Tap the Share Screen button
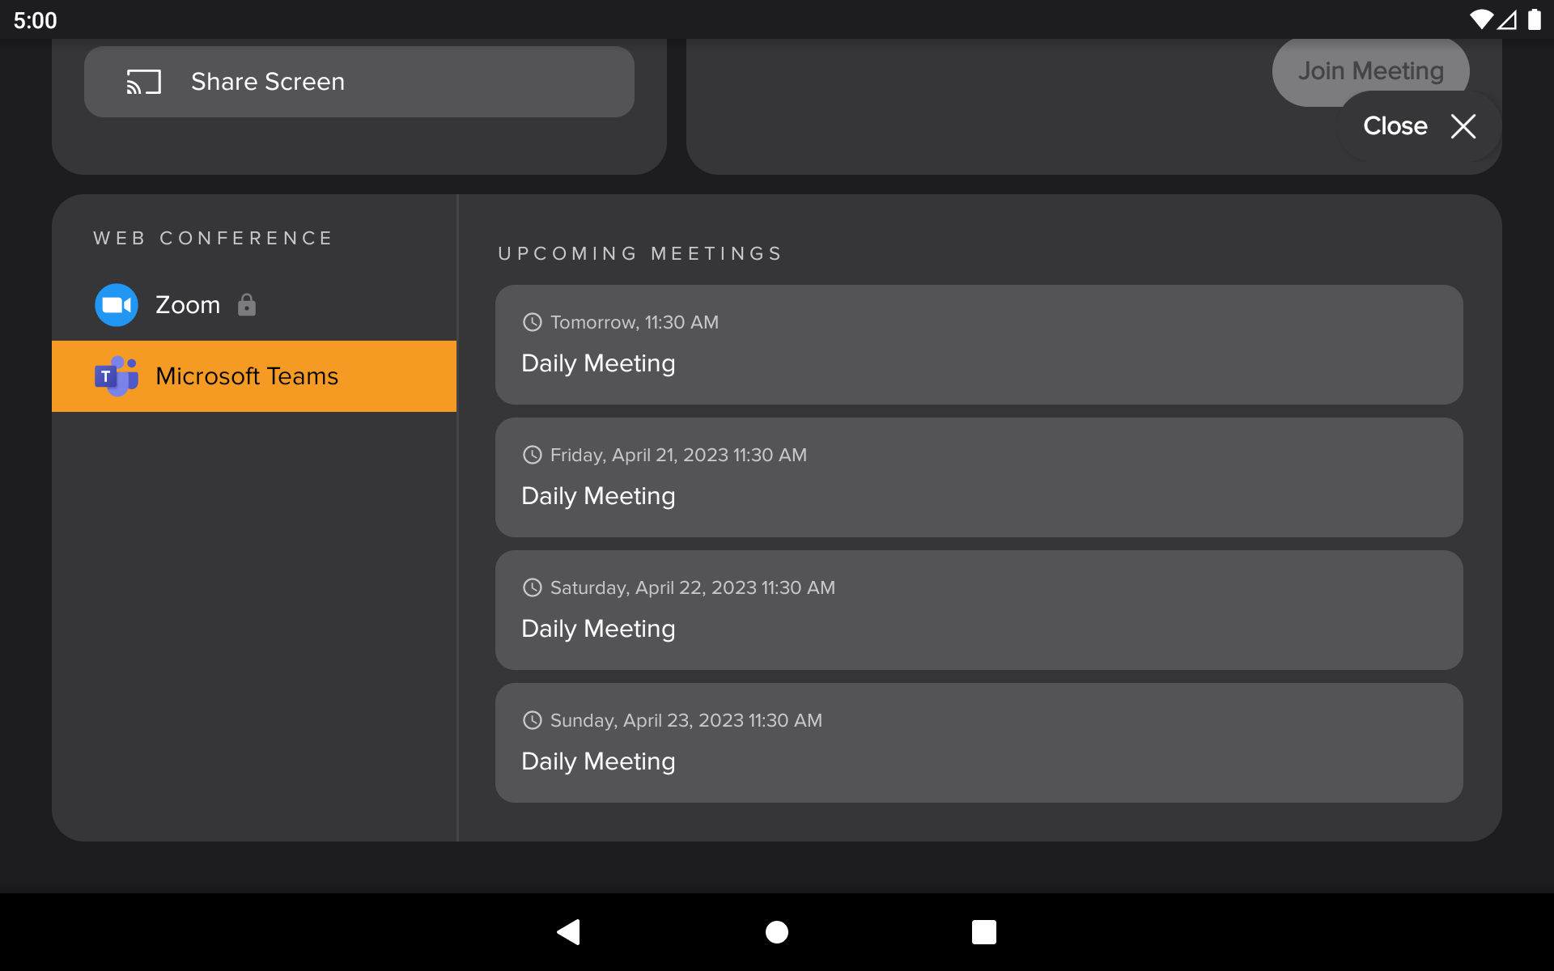1554x971 pixels. click(x=359, y=82)
